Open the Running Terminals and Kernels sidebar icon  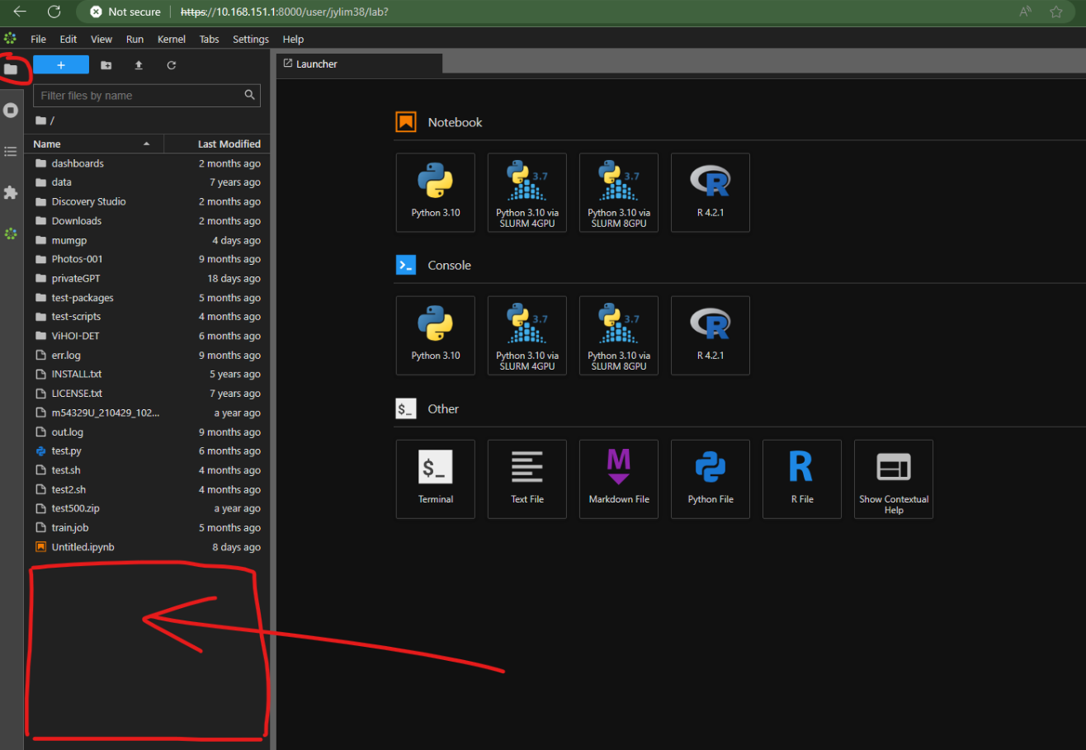click(x=11, y=110)
